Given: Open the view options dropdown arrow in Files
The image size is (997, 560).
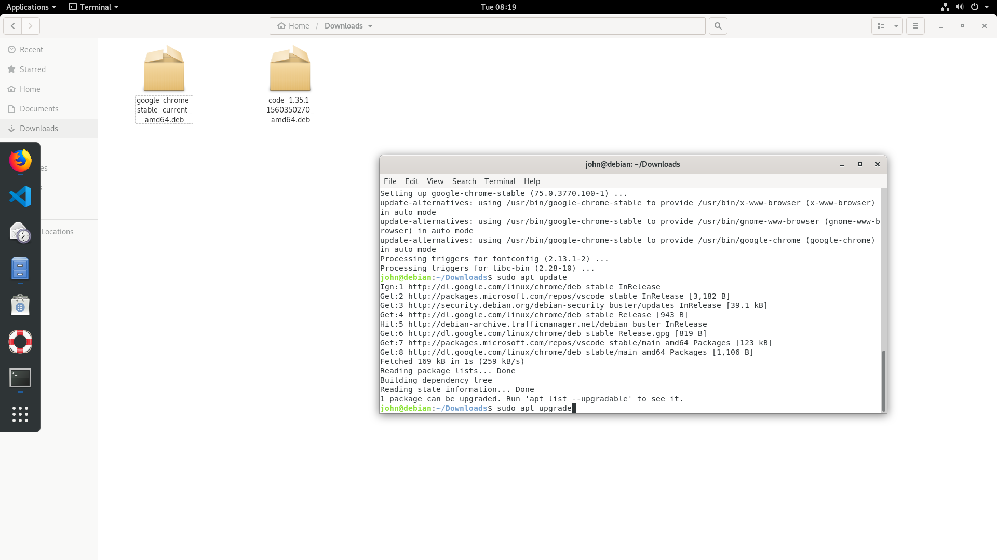Looking at the screenshot, I should [x=896, y=26].
